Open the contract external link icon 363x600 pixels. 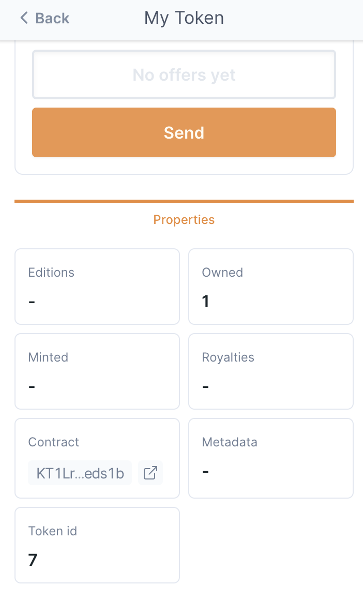pyautogui.click(x=150, y=473)
